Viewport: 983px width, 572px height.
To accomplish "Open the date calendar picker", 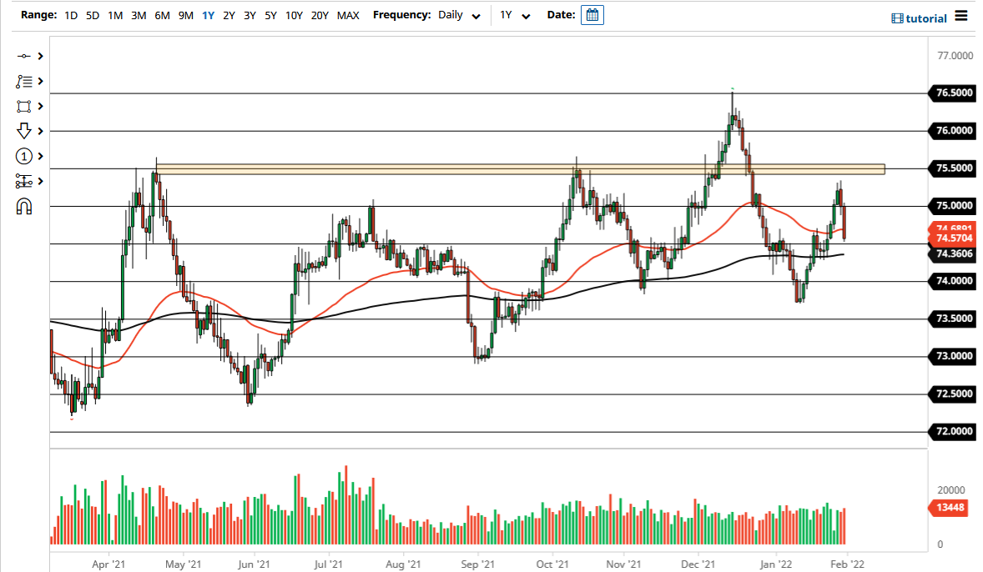I will pyautogui.click(x=592, y=14).
